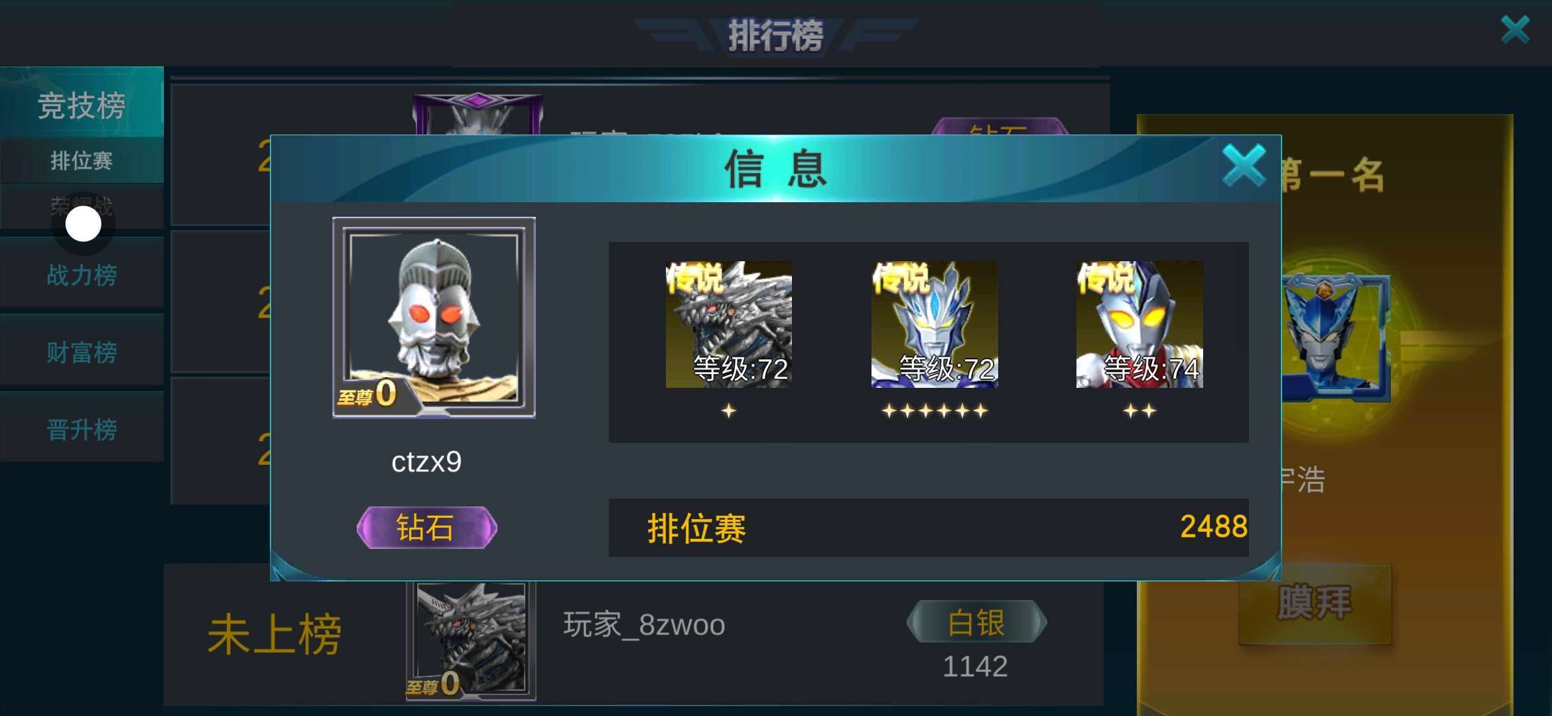
Task: Tap the ctzx9 player avatar
Action: [x=434, y=317]
